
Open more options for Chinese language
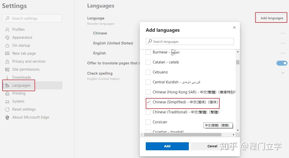tap(283, 33)
